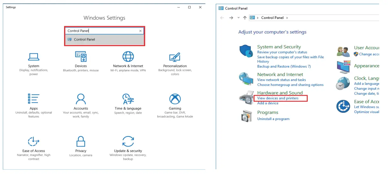Open the Devices keyboard-and-speaker icon in Settings
Viewport: 388px width, 174px height.
click(81, 57)
